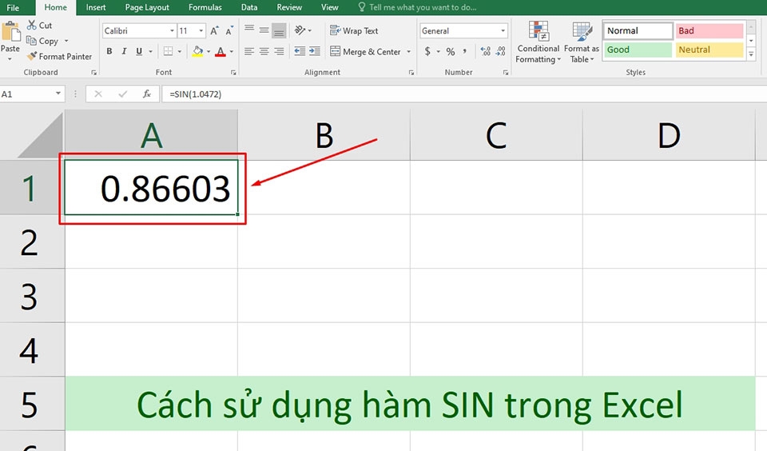Increase font size with large A
Image resolution: width=767 pixels, height=451 pixels.
tap(214, 31)
